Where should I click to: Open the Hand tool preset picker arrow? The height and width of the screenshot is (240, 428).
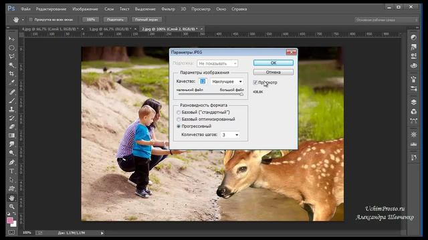(23, 19)
